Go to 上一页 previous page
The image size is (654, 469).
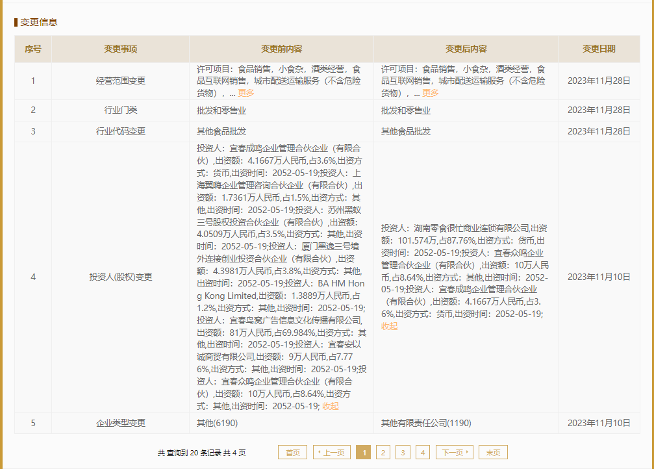[332, 452]
